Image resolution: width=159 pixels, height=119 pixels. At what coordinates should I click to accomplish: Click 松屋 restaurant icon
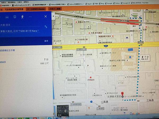click(146, 27)
